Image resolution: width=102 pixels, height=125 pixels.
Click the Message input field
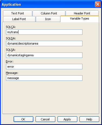coord(44,78)
